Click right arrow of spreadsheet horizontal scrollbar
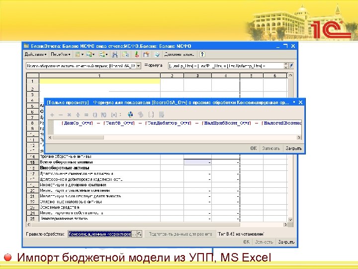358x269 pixels. point(285,225)
